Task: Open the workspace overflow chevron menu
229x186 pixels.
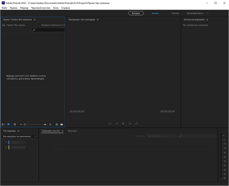Action: point(207,13)
